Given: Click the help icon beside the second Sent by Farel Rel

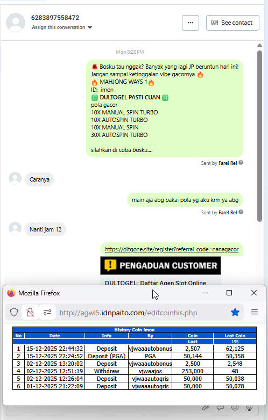Looking at the screenshot, I should [241, 212].
